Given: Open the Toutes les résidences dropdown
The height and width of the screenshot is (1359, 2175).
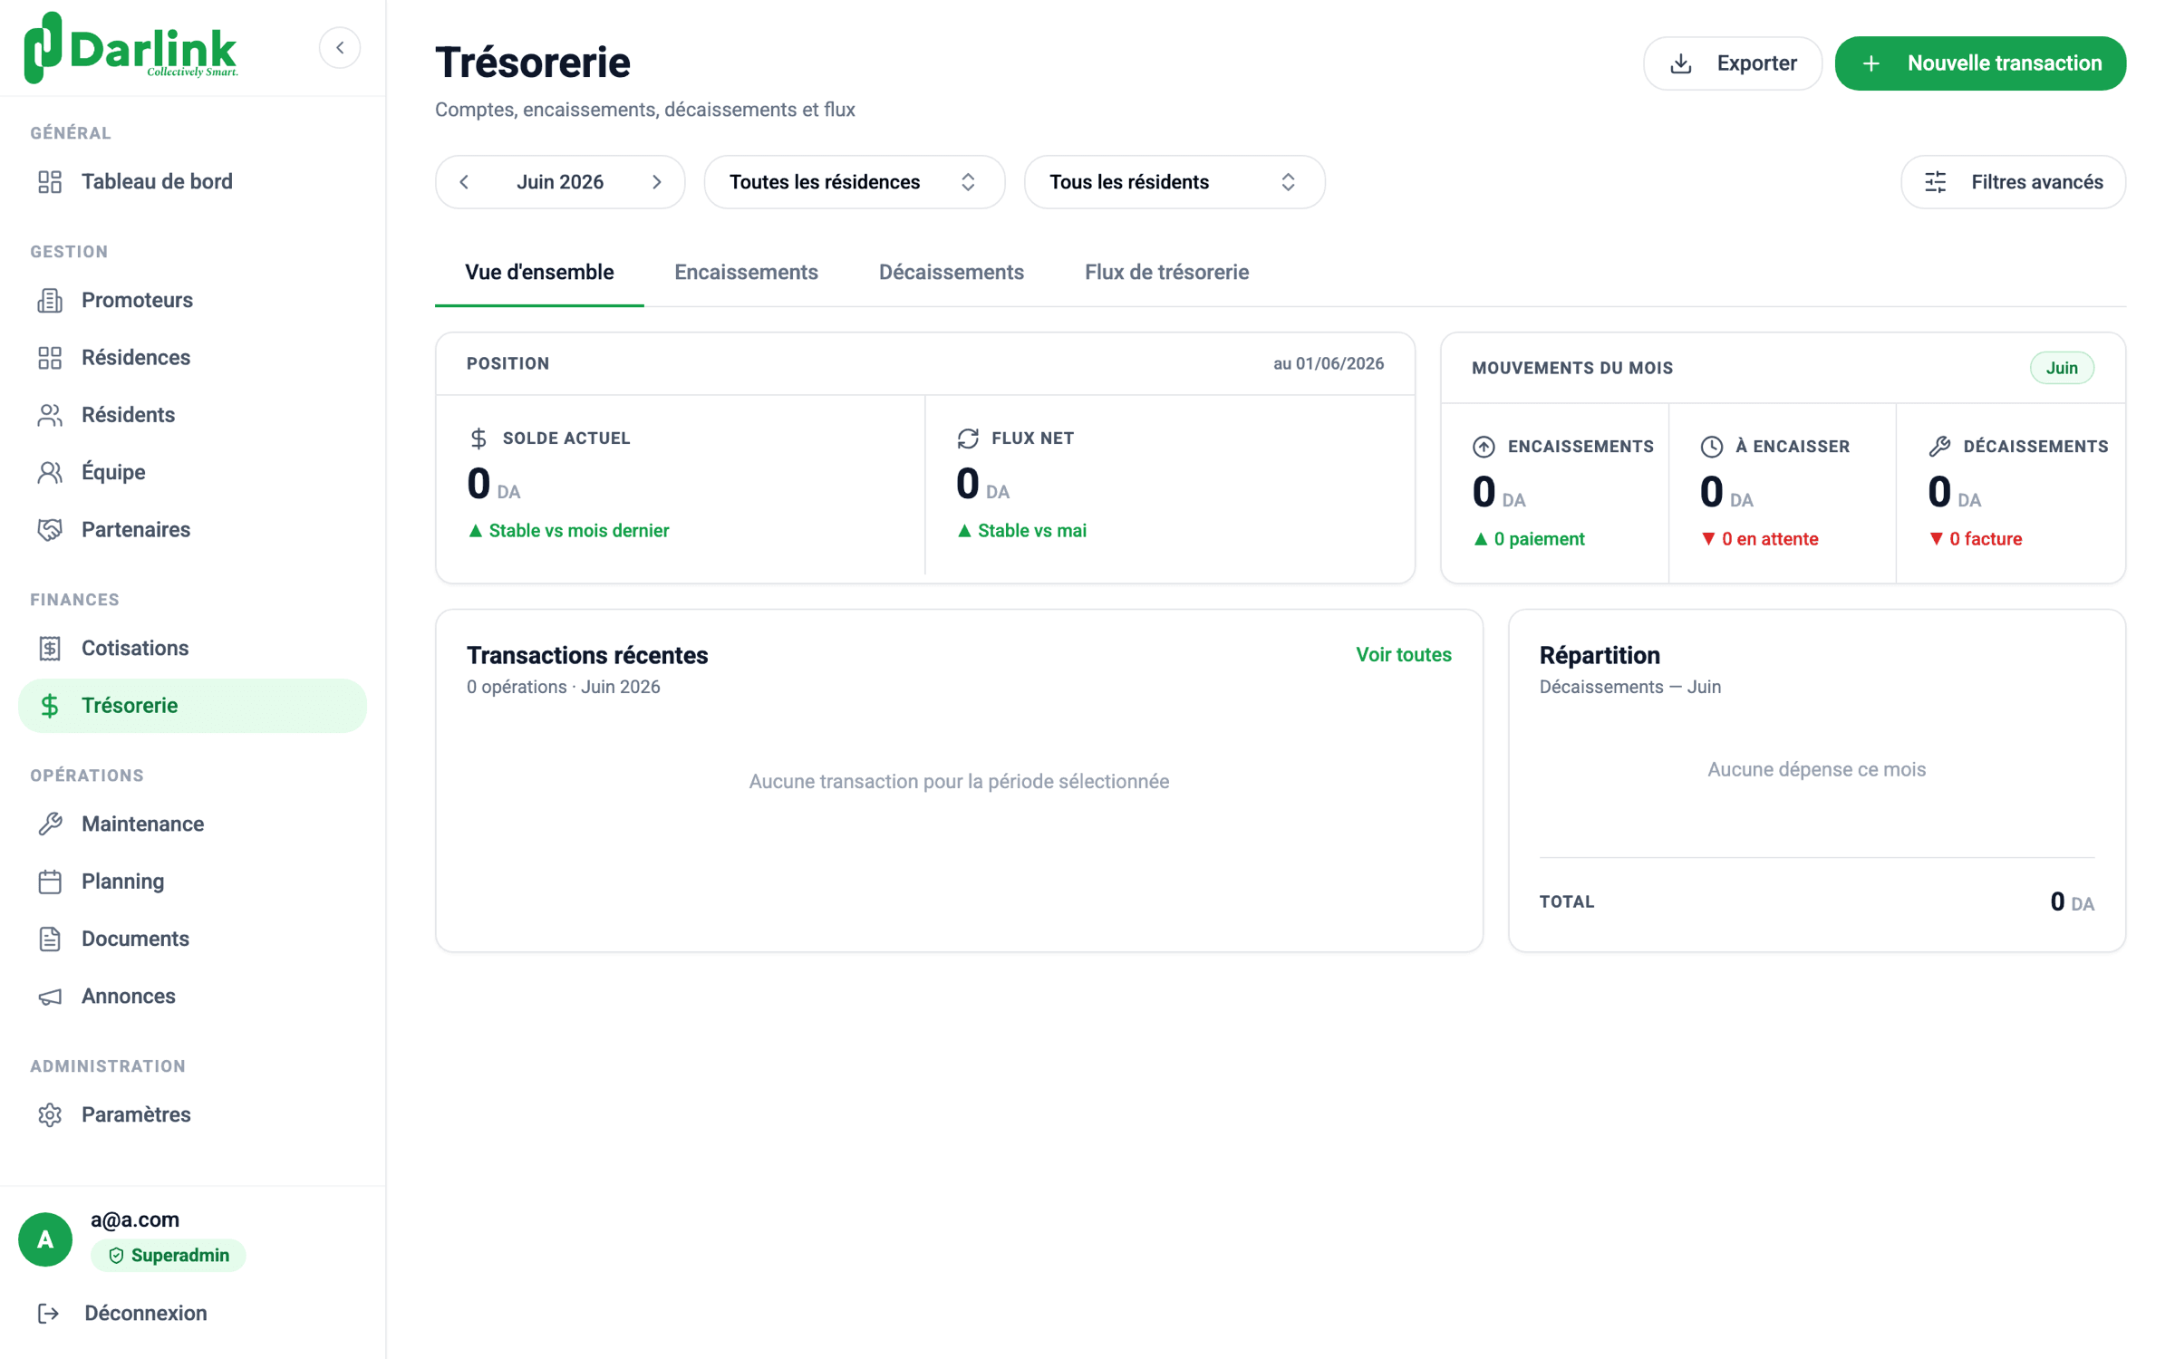Looking at the screenshot, I should [854, 182].
